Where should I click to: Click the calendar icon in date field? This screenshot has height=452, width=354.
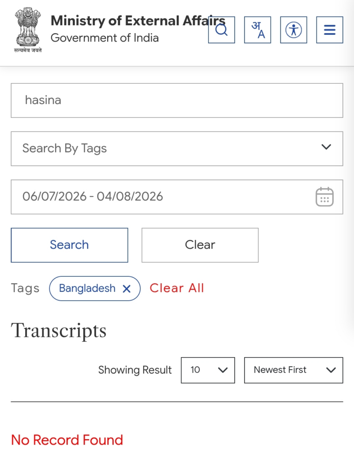pos(324,197)
